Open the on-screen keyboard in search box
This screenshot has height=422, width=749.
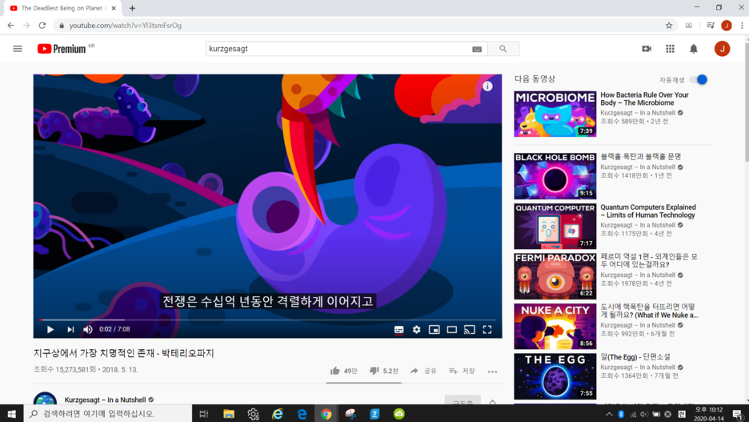coord(477,49)
